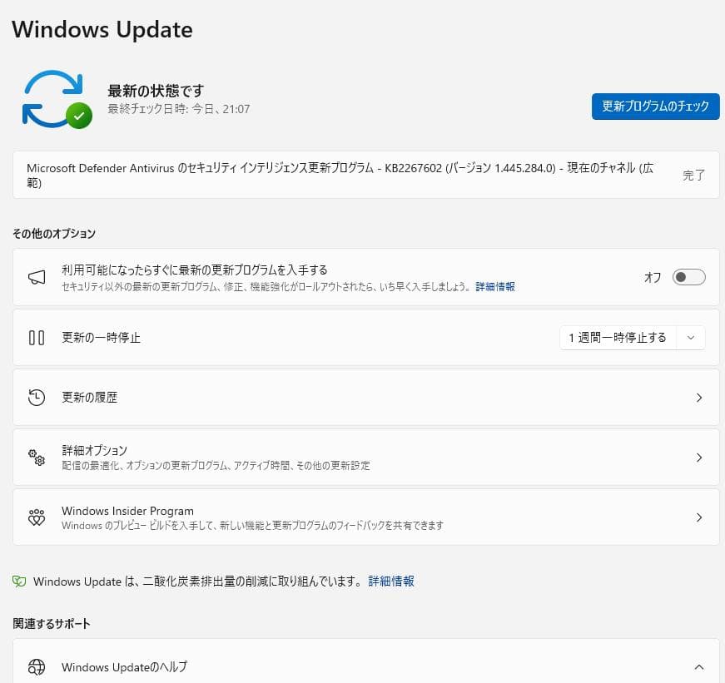Image resolution: width=725 pixels, height=683 pixels.
Task: Toggle the get latest updates switch
Action: tap(688, 277)
